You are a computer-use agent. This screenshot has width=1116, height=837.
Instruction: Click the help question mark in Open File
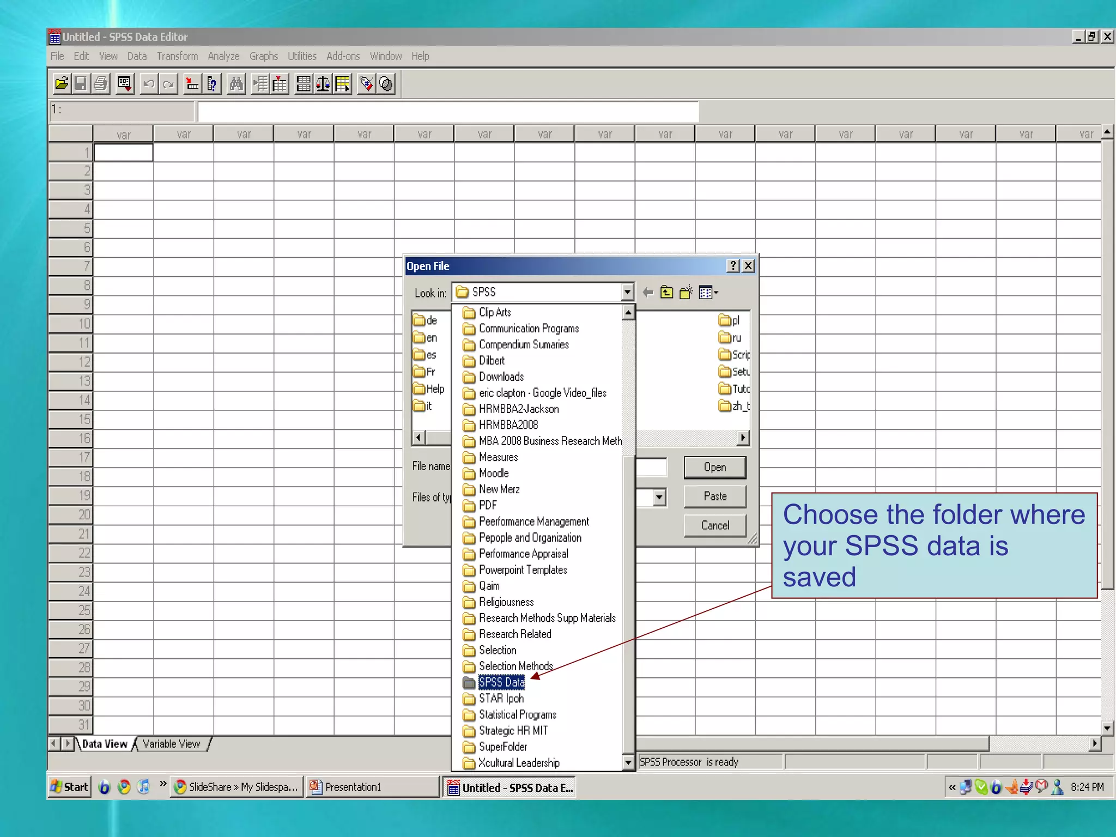(733, 266)
